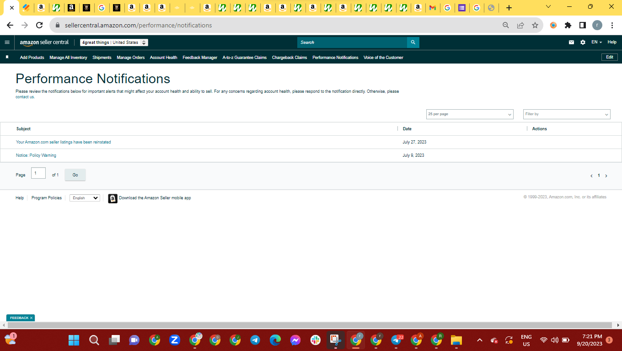Expand the 25 per page dropdown
Image resolution: width=622 pixels, height=351 pixels.
pyautogui.click(x=470, y=114)
